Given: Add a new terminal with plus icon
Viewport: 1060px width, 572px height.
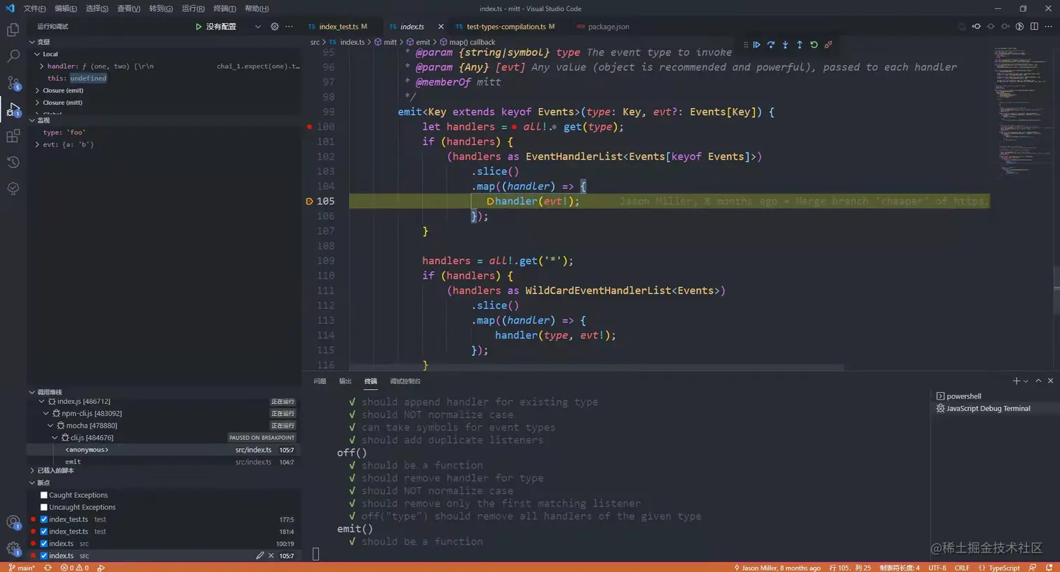Looking at the screenshot, I should click(x=1016, y=381).
